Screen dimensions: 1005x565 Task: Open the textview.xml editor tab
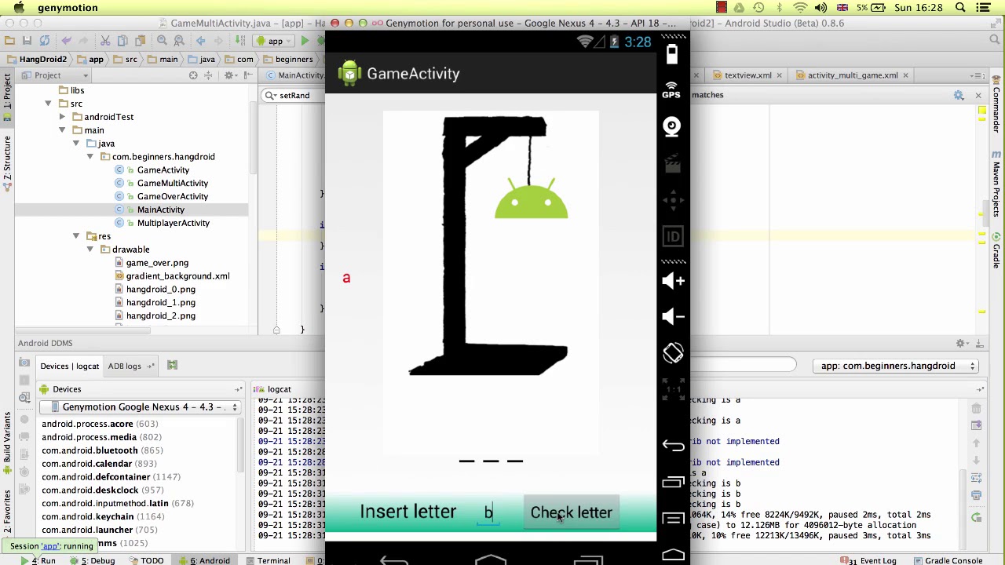[747, 75]
